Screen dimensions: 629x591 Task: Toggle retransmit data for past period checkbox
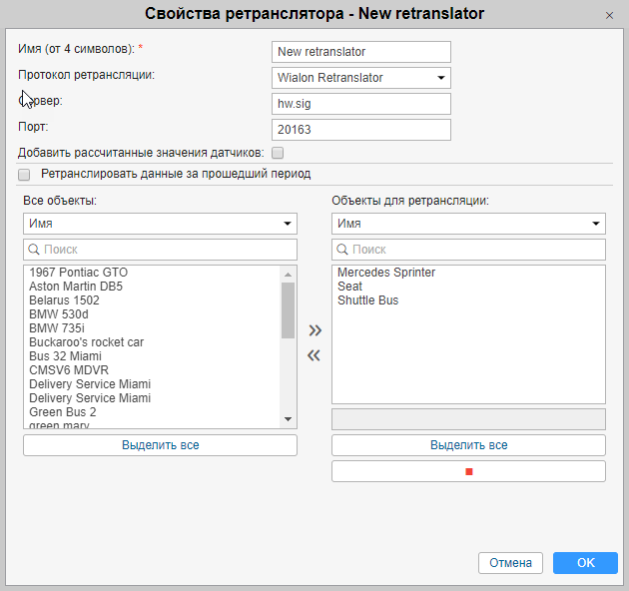click(x=24, y=174)
